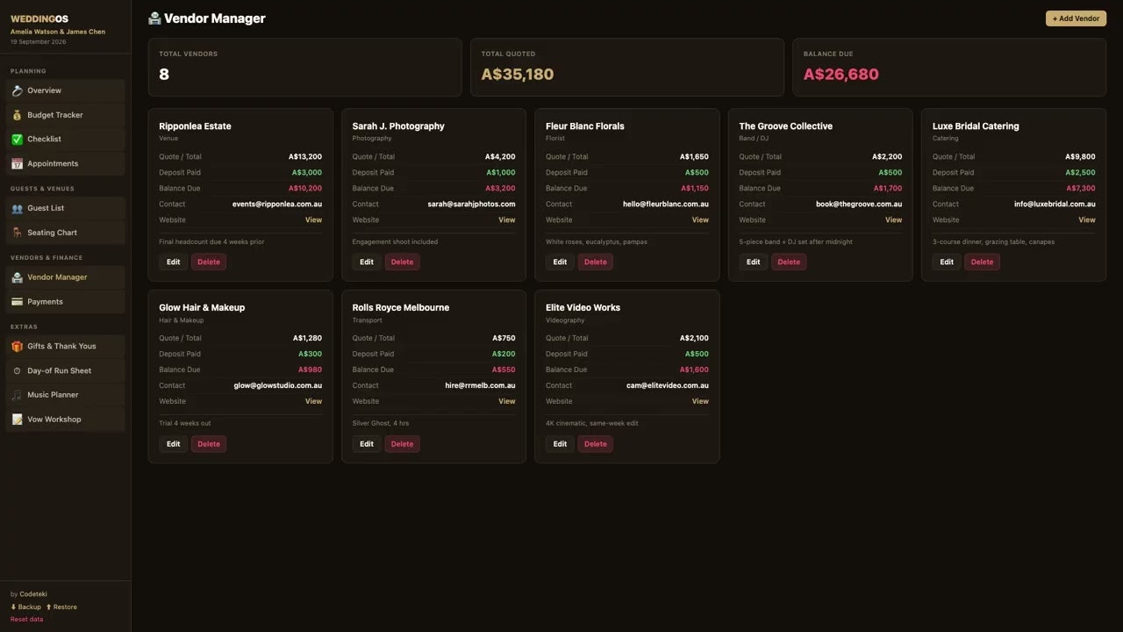Edit Luxe Bridal Catering vendor
Image resolution: width=1123 pixels, height=632 pixels.
pos(947,262)
